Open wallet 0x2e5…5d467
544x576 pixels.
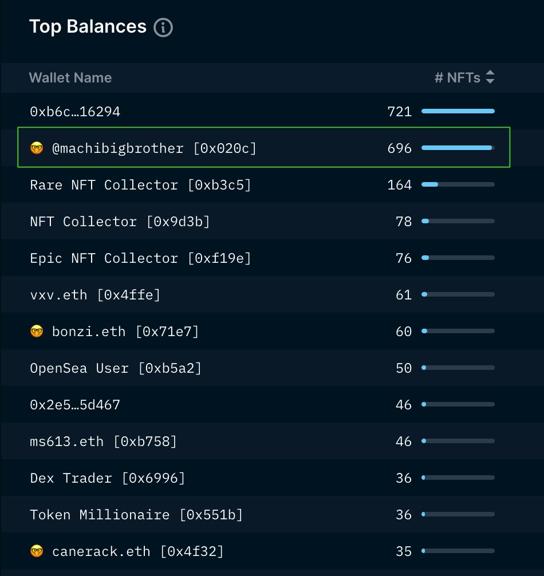(x=75, y=405)
